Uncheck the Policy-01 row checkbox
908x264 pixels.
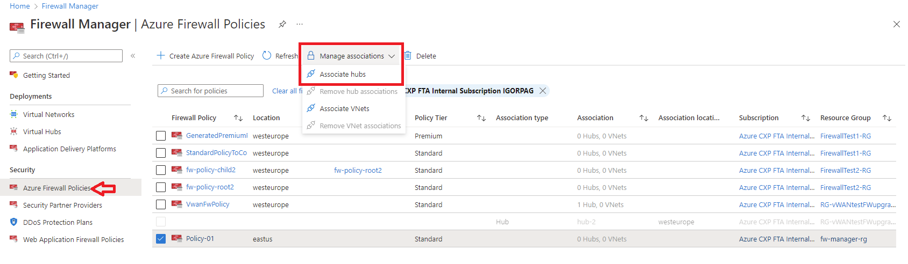[161, 239]
